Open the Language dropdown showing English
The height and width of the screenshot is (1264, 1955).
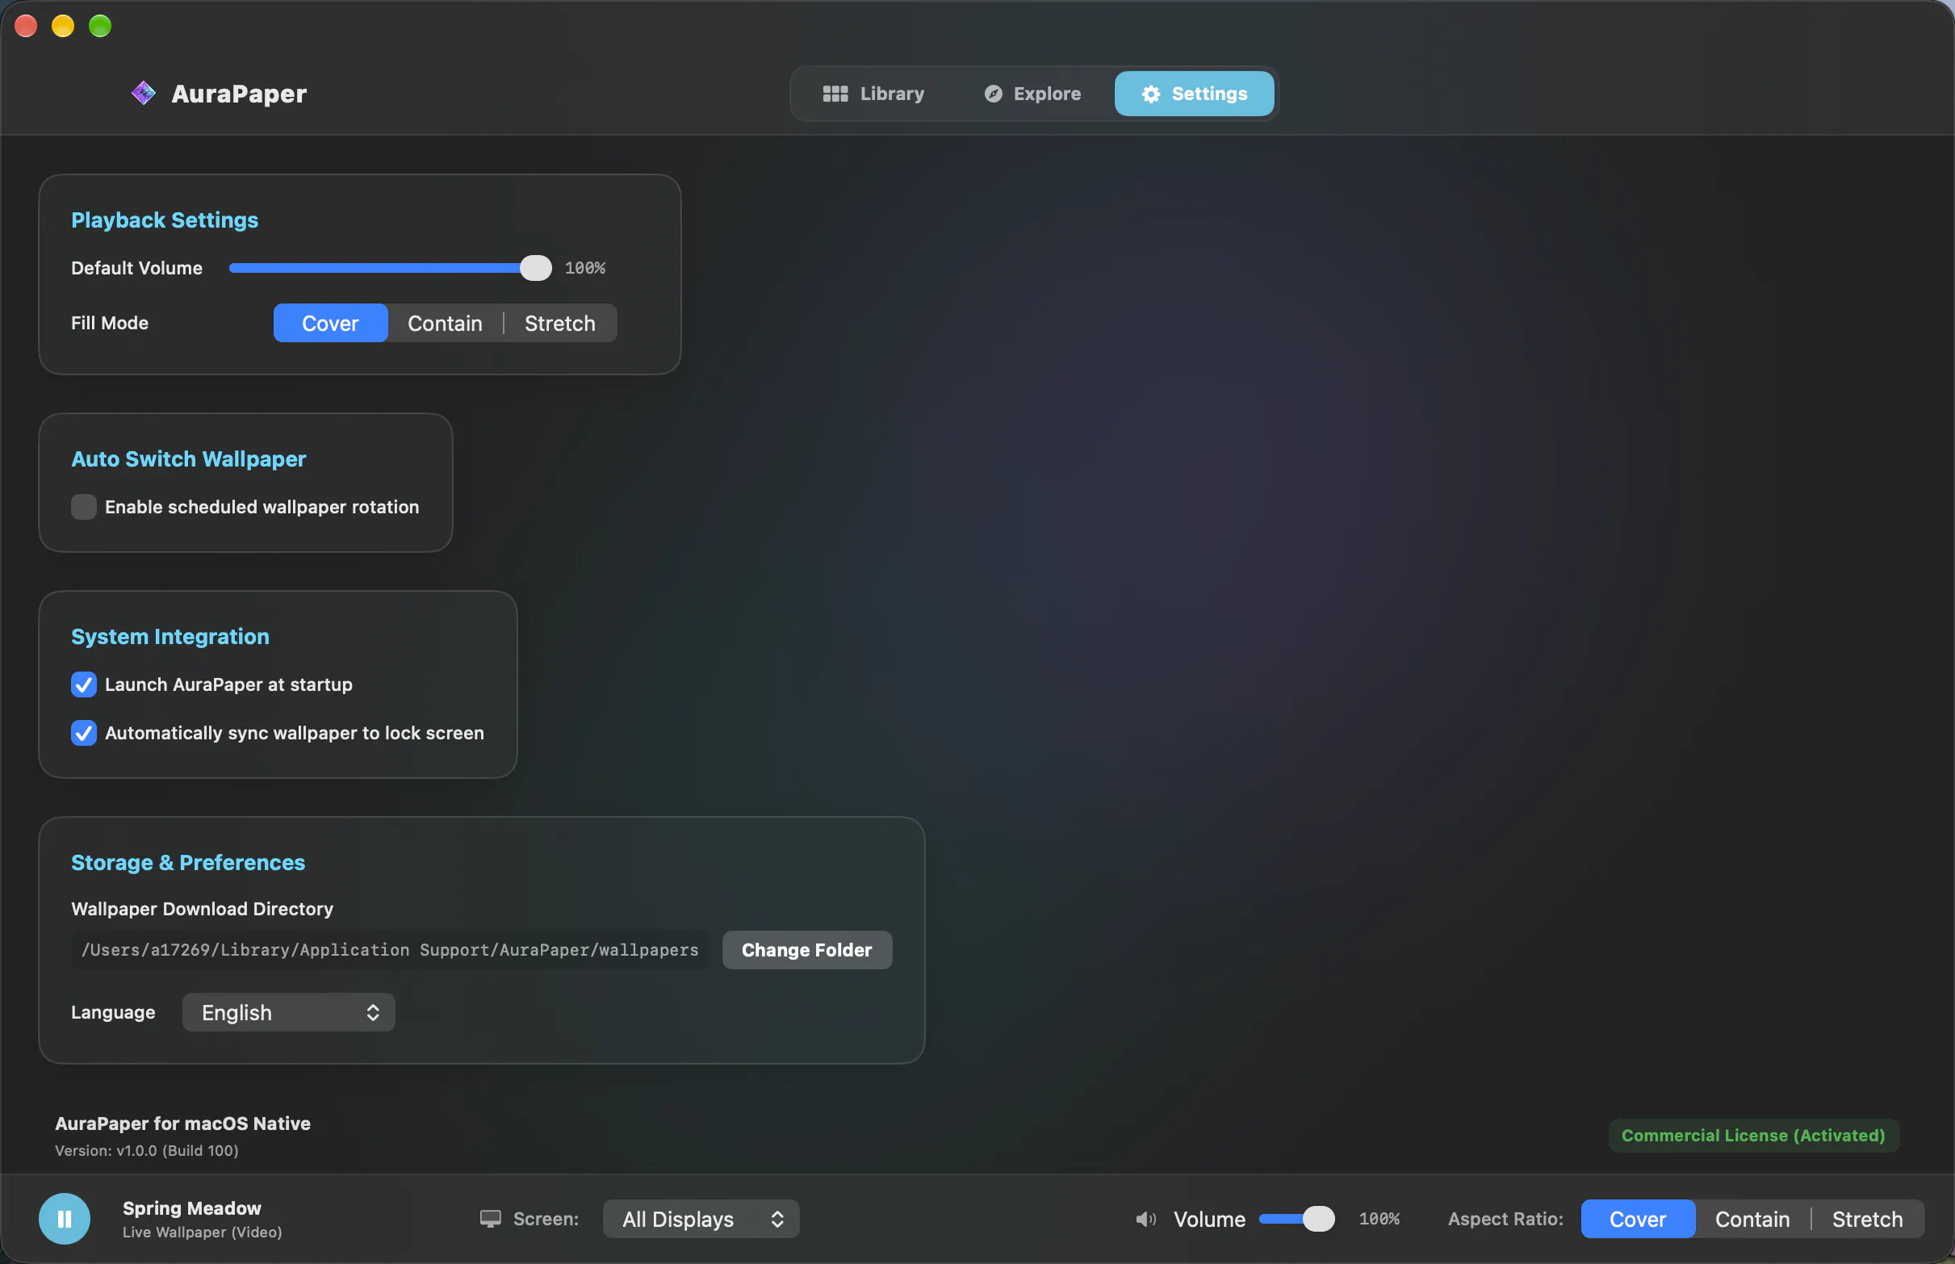[x=289, y=1012]
